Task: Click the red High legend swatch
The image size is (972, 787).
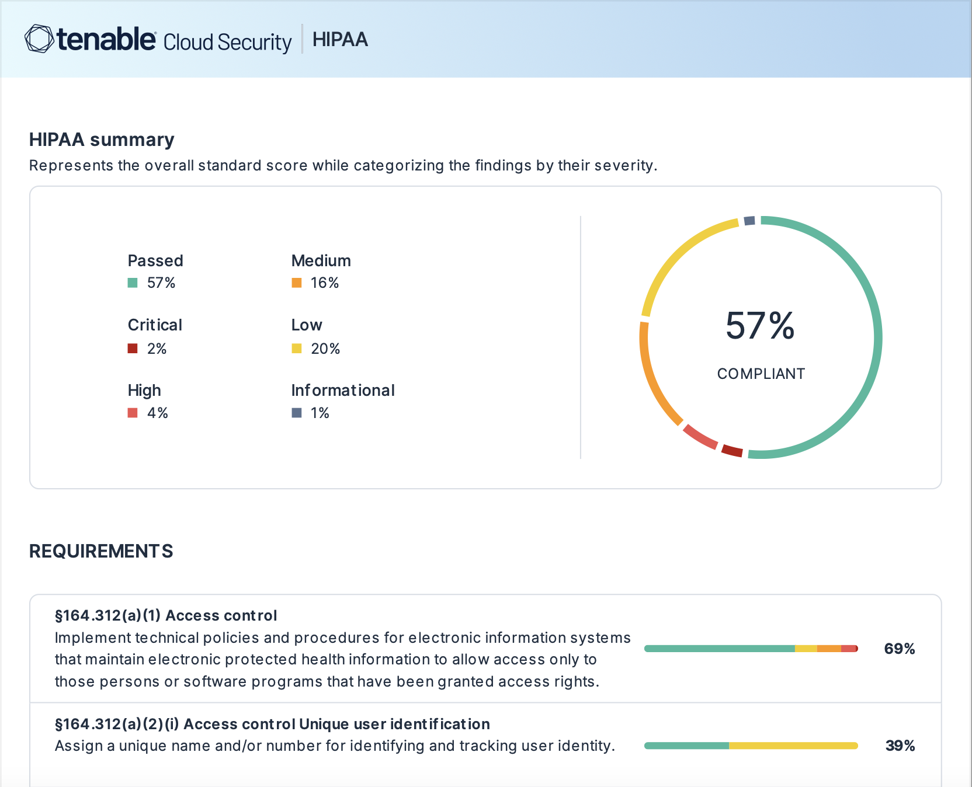Action: pos(133,413)
